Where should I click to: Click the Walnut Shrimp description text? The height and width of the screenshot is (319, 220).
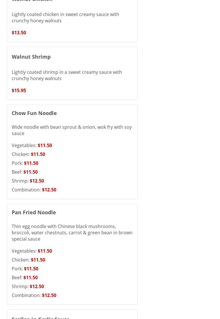pos(67,75)
